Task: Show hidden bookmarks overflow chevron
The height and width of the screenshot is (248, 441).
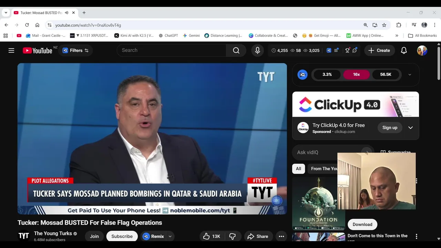Action: pos(397,35)
